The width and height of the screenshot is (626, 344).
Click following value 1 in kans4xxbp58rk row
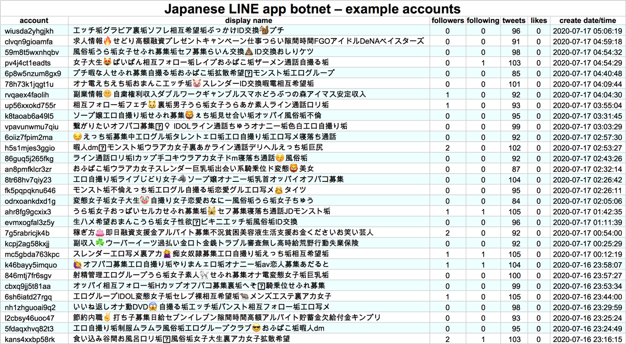point(483,339)
